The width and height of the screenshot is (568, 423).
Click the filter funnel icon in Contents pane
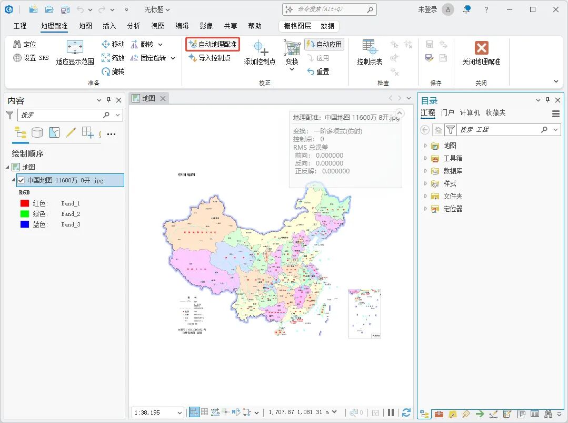[x=10, y=115]
